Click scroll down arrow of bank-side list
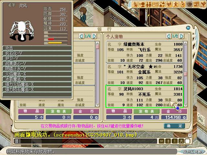This screenshot has height=155, width=207. click(97, 105)
